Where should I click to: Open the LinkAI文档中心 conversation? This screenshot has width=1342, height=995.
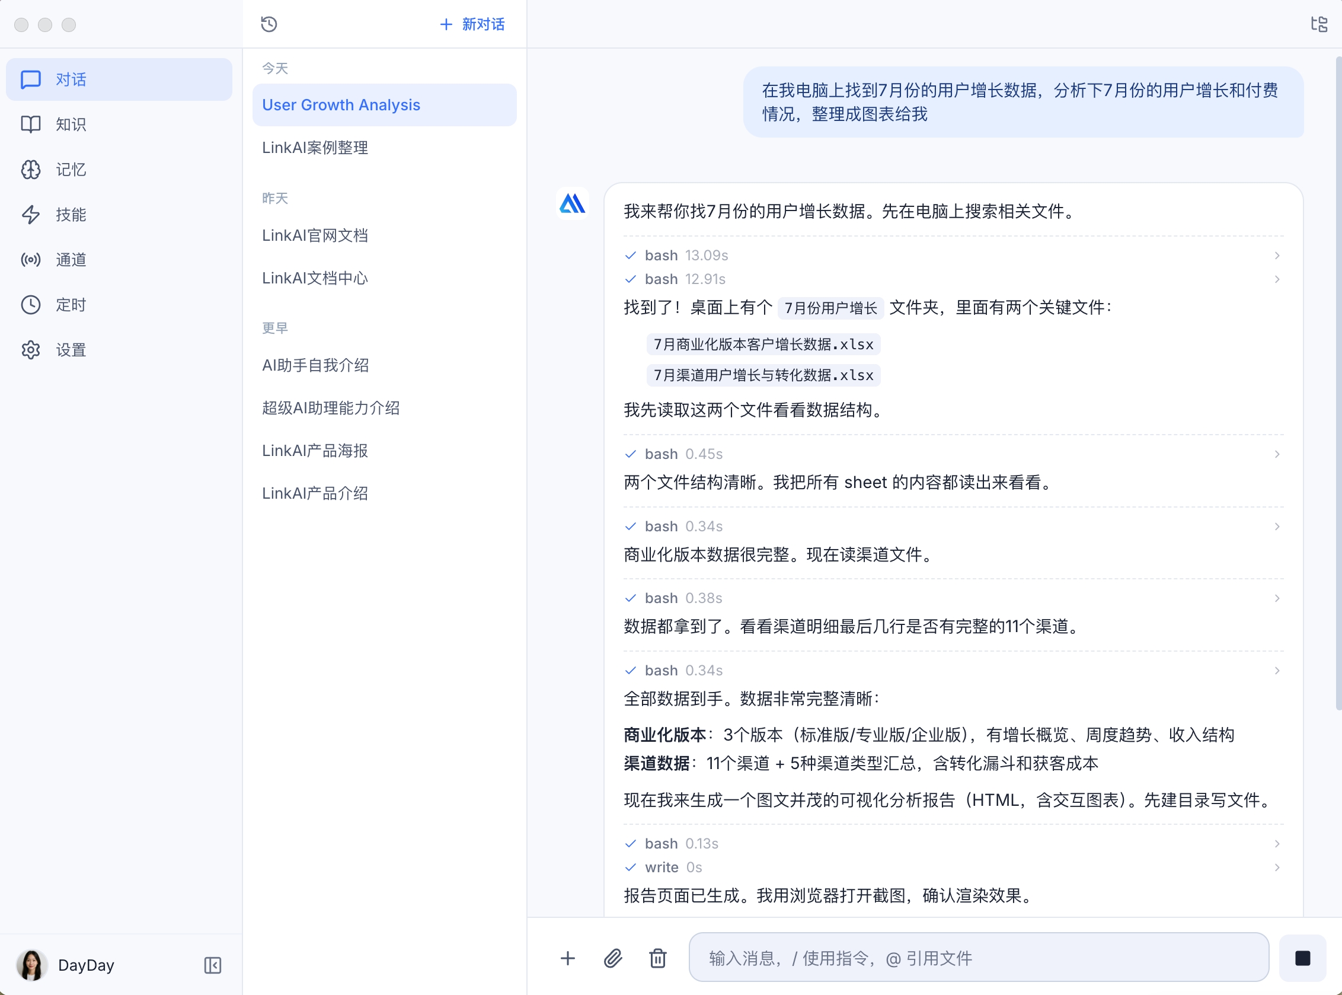384,278
